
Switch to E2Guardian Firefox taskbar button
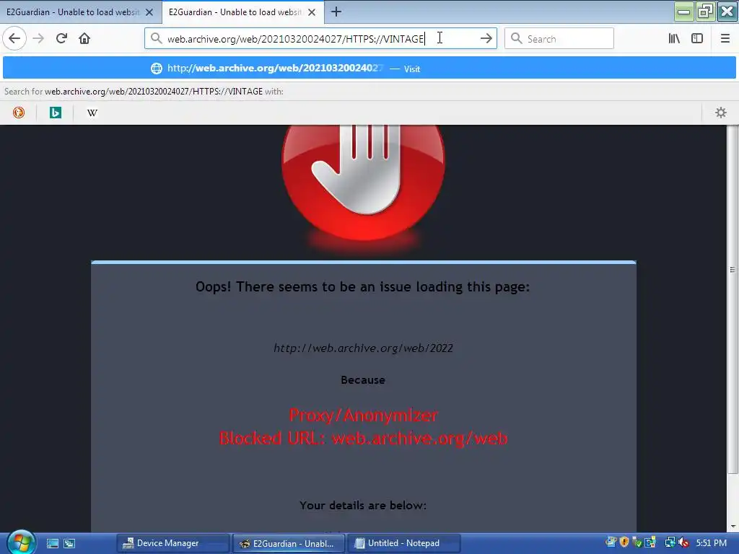(x=289, y=543)
